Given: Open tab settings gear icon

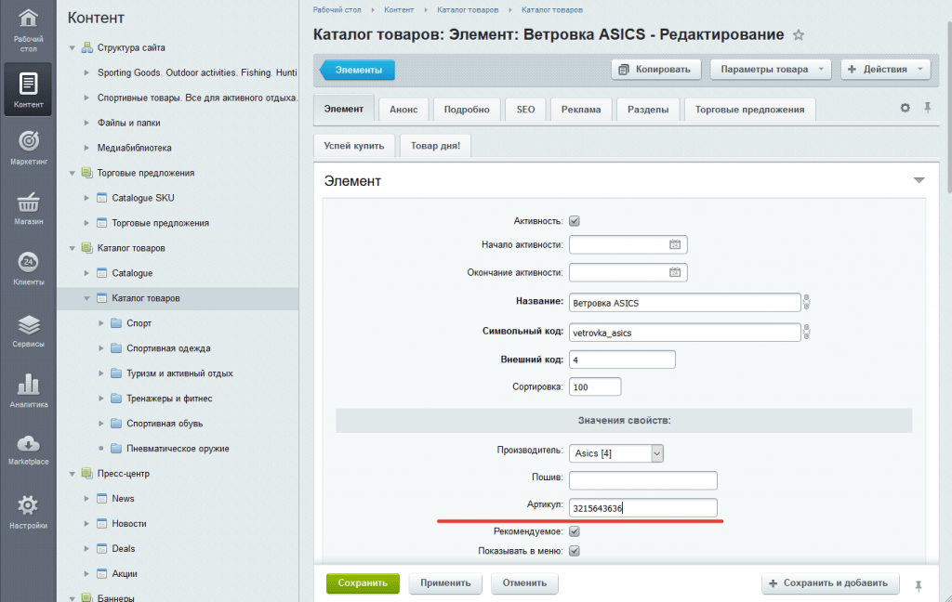Looking at the screenshot, I should point(905,108).
